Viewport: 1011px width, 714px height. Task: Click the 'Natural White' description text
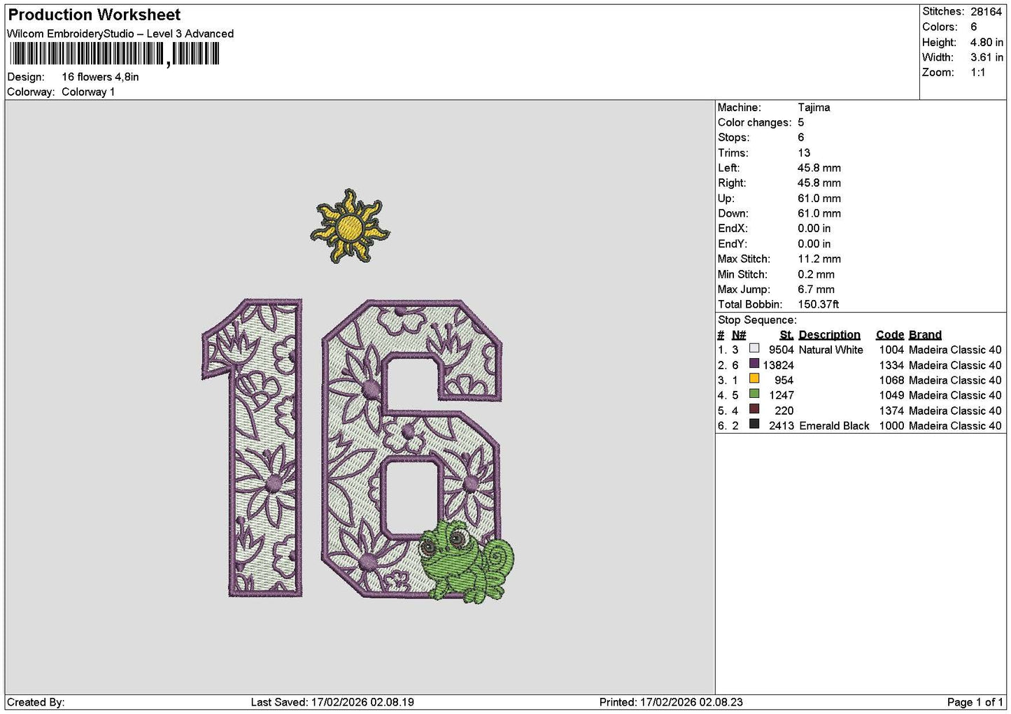point(830,350)
